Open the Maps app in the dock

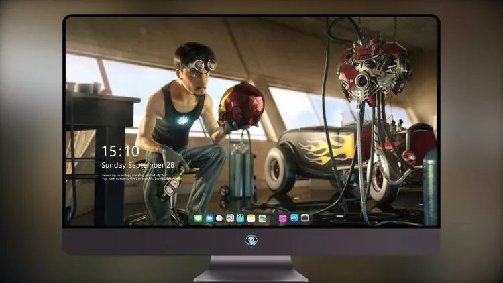[230, 218]
